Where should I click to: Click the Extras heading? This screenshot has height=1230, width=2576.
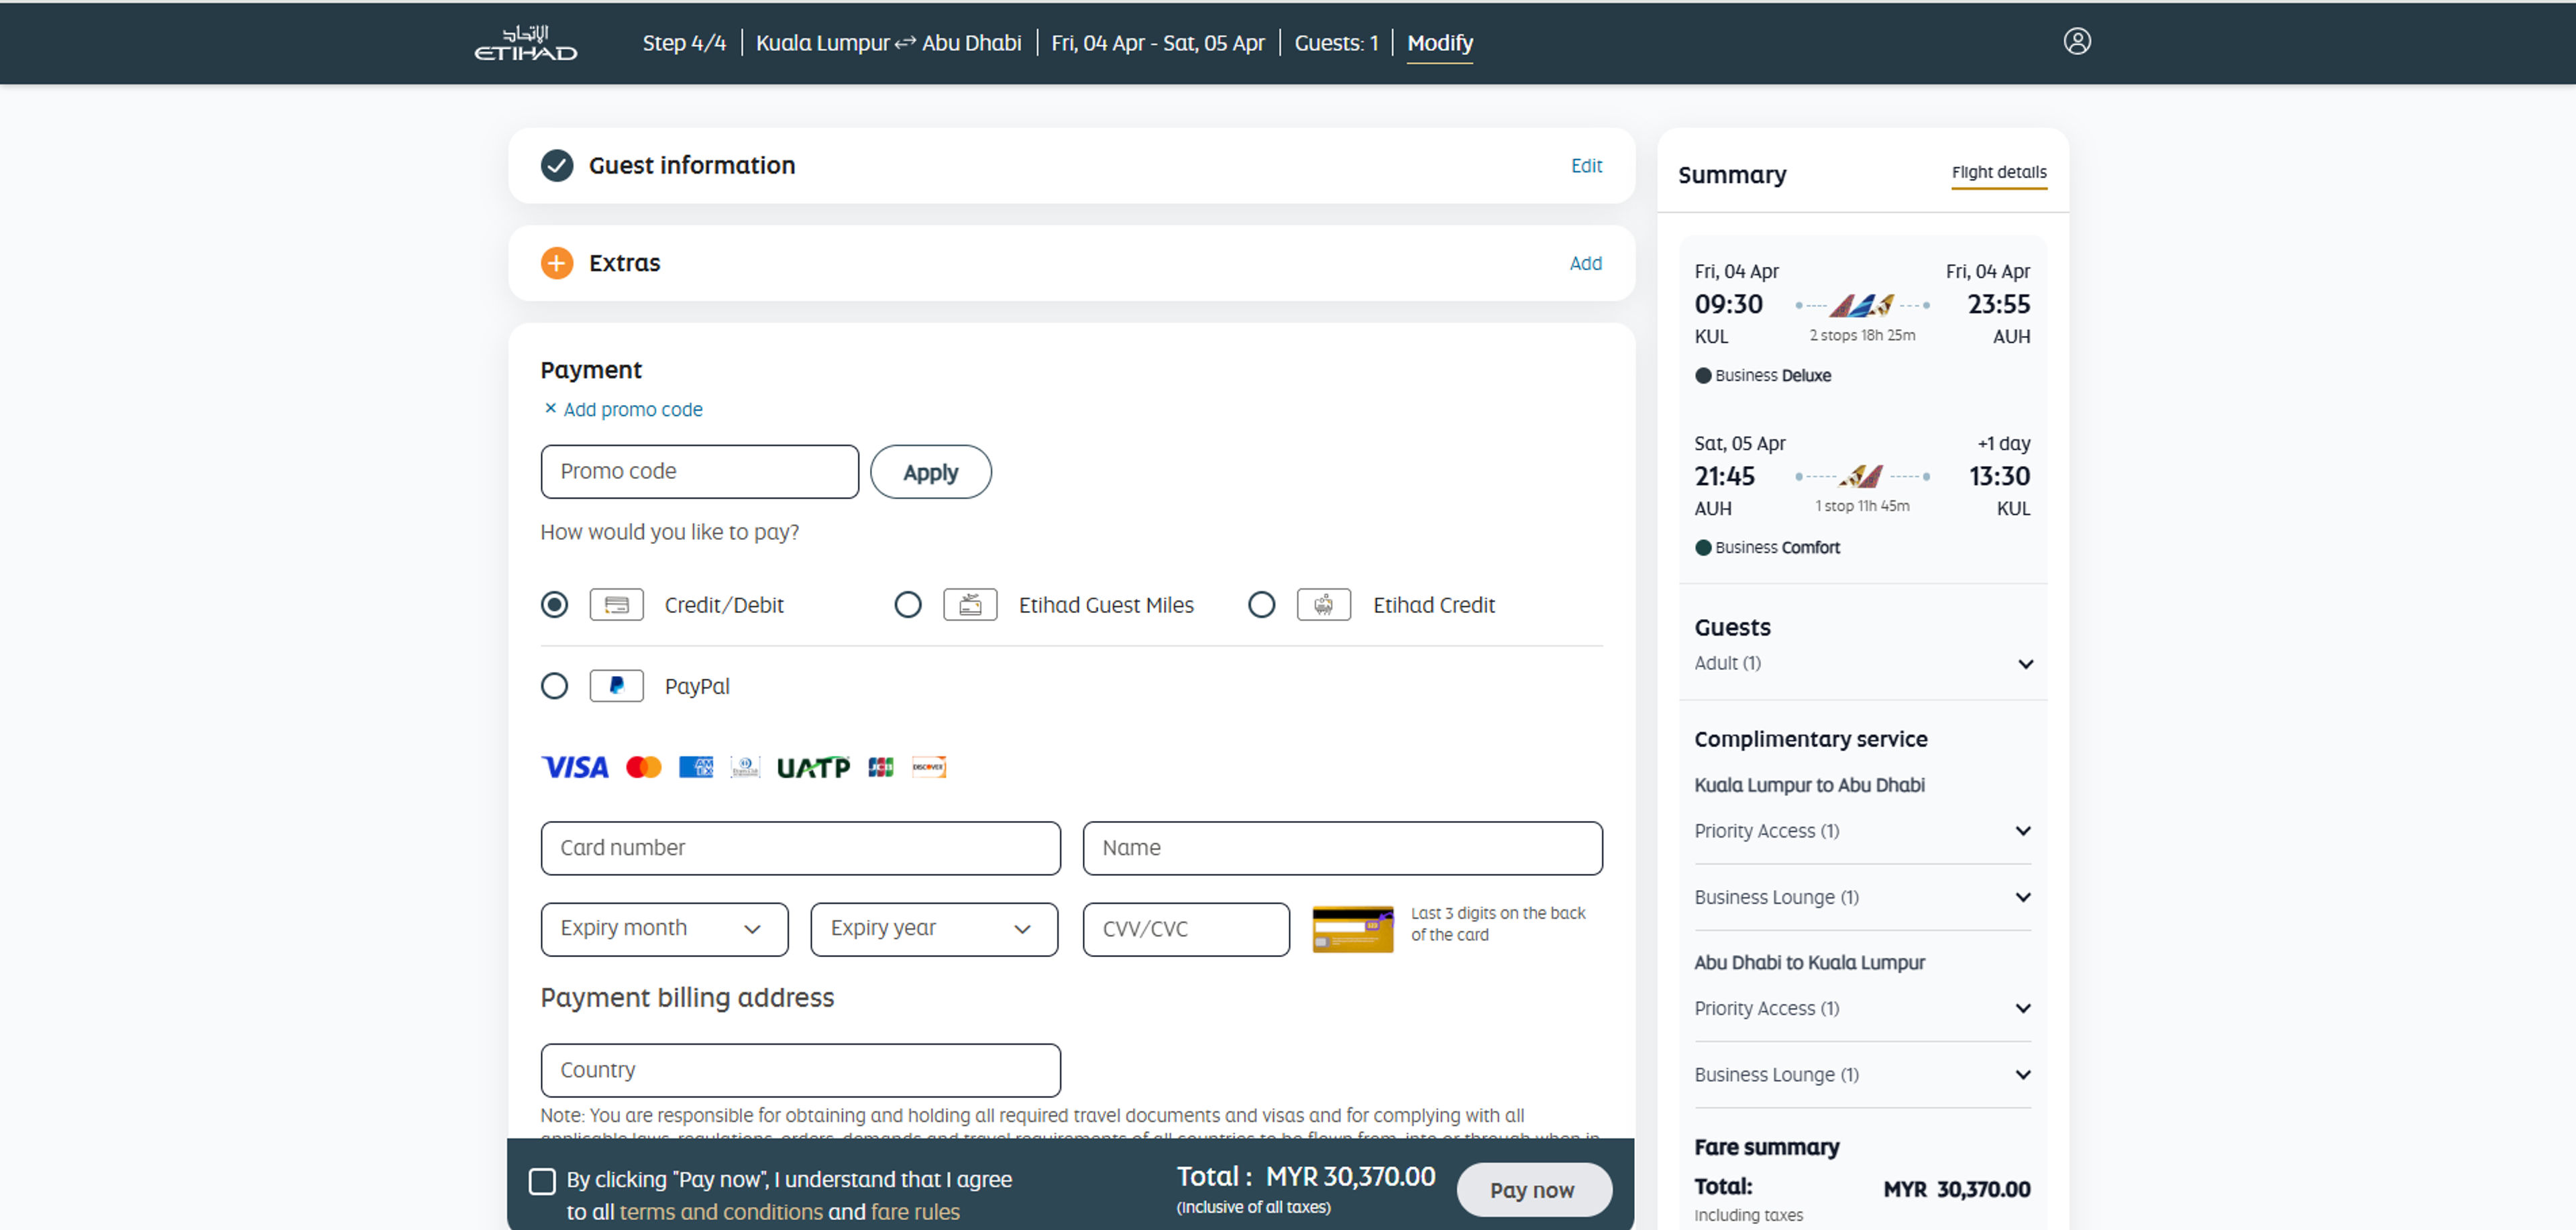point(625,263)
